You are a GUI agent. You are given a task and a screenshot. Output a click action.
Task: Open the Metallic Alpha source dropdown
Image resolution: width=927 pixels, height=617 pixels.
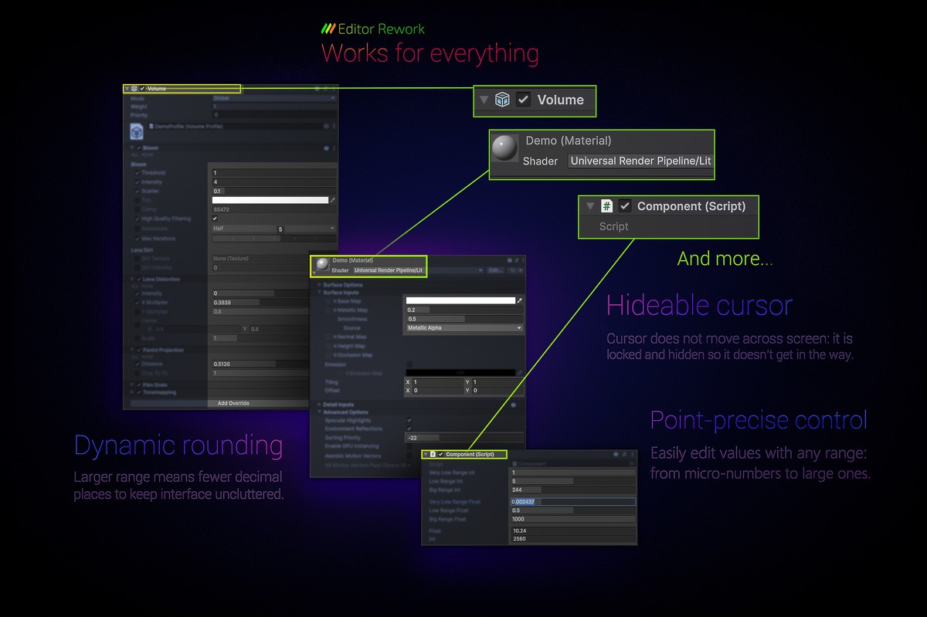465,327
